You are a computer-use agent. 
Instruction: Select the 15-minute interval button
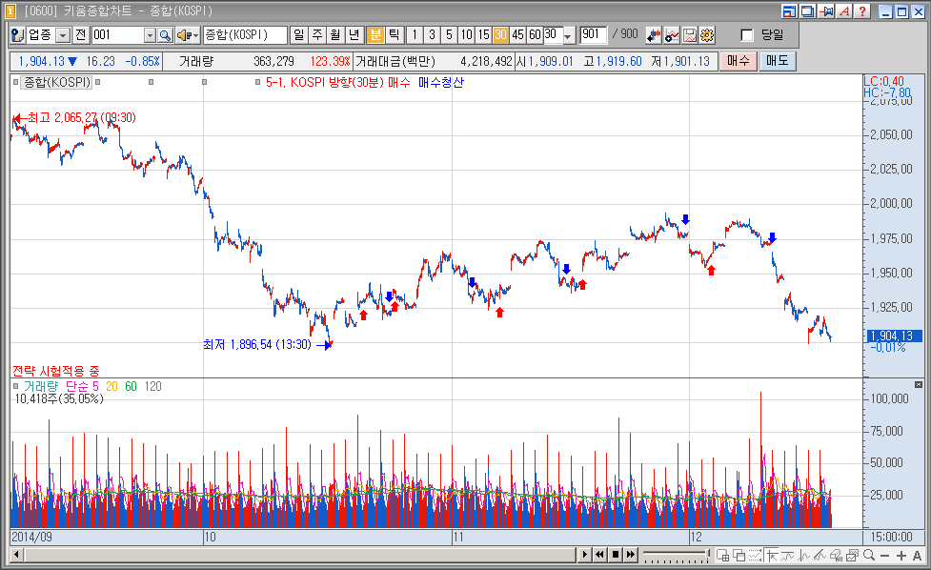pos(484,35)
